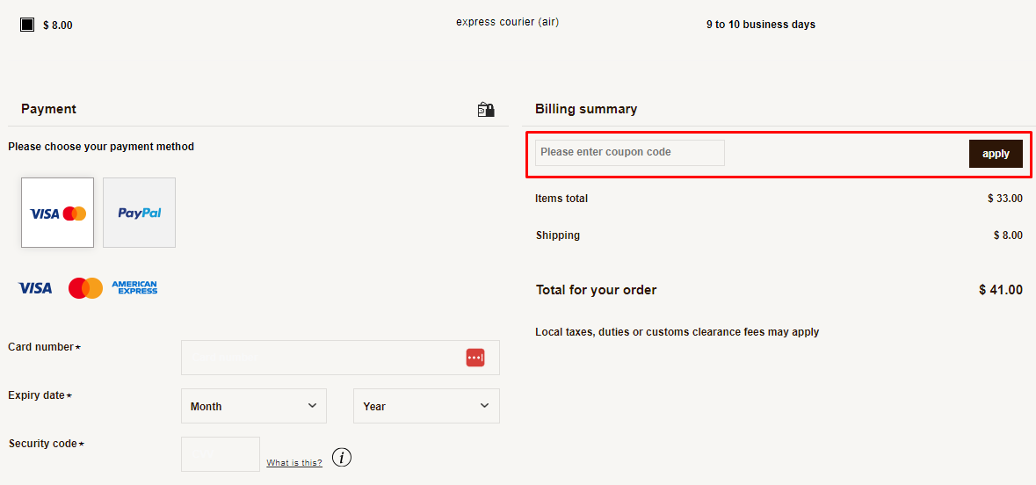Click the local taxes and duties notice
1036x485 pixels.
(677, 332)
